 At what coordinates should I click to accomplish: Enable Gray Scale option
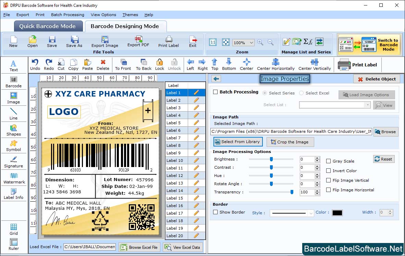pyautogui.click(x=329, y=161)
